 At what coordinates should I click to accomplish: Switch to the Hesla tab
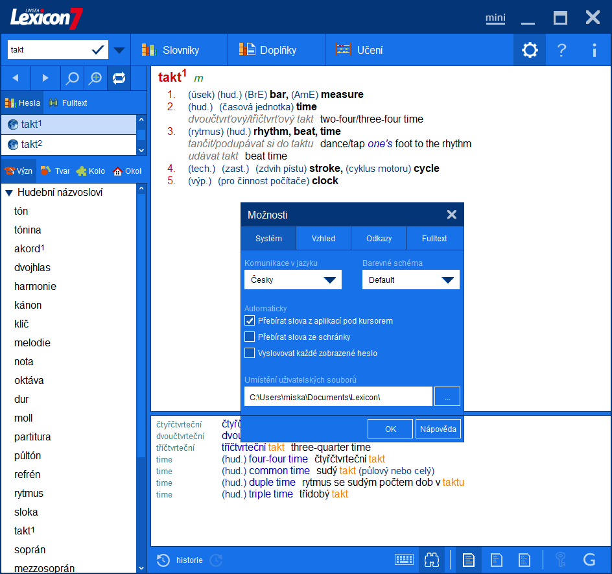pos(23,102)
